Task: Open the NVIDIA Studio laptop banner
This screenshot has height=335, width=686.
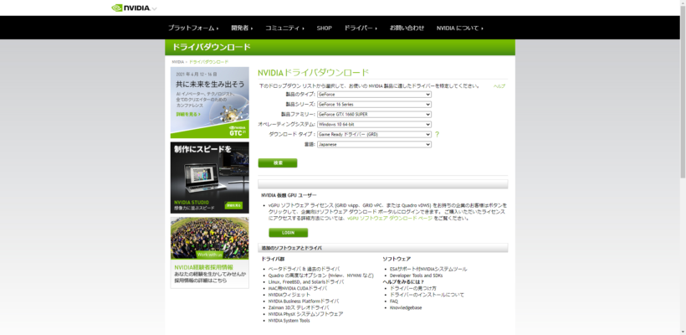Action: click(209, 178)
